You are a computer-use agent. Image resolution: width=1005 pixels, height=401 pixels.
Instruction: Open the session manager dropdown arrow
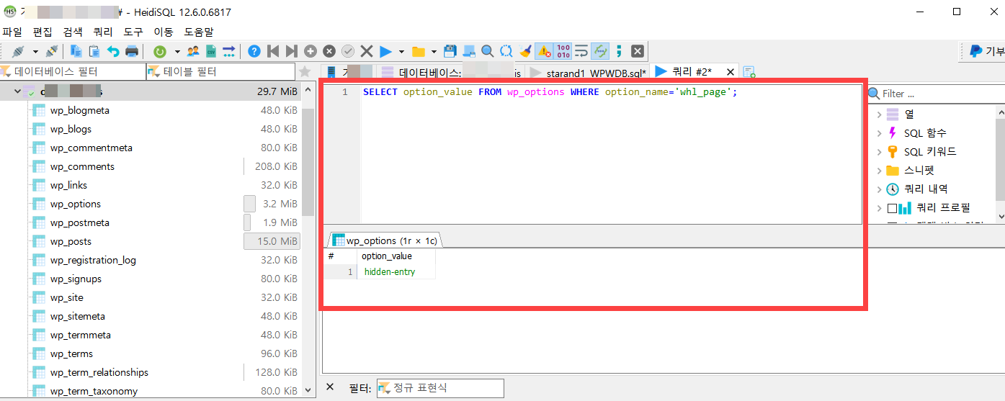pos(35,51)
